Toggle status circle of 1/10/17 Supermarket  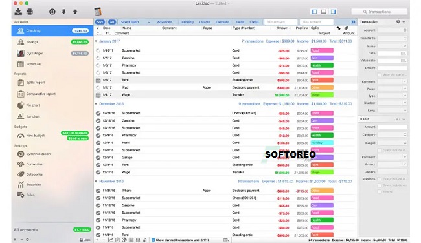[98, 50]
